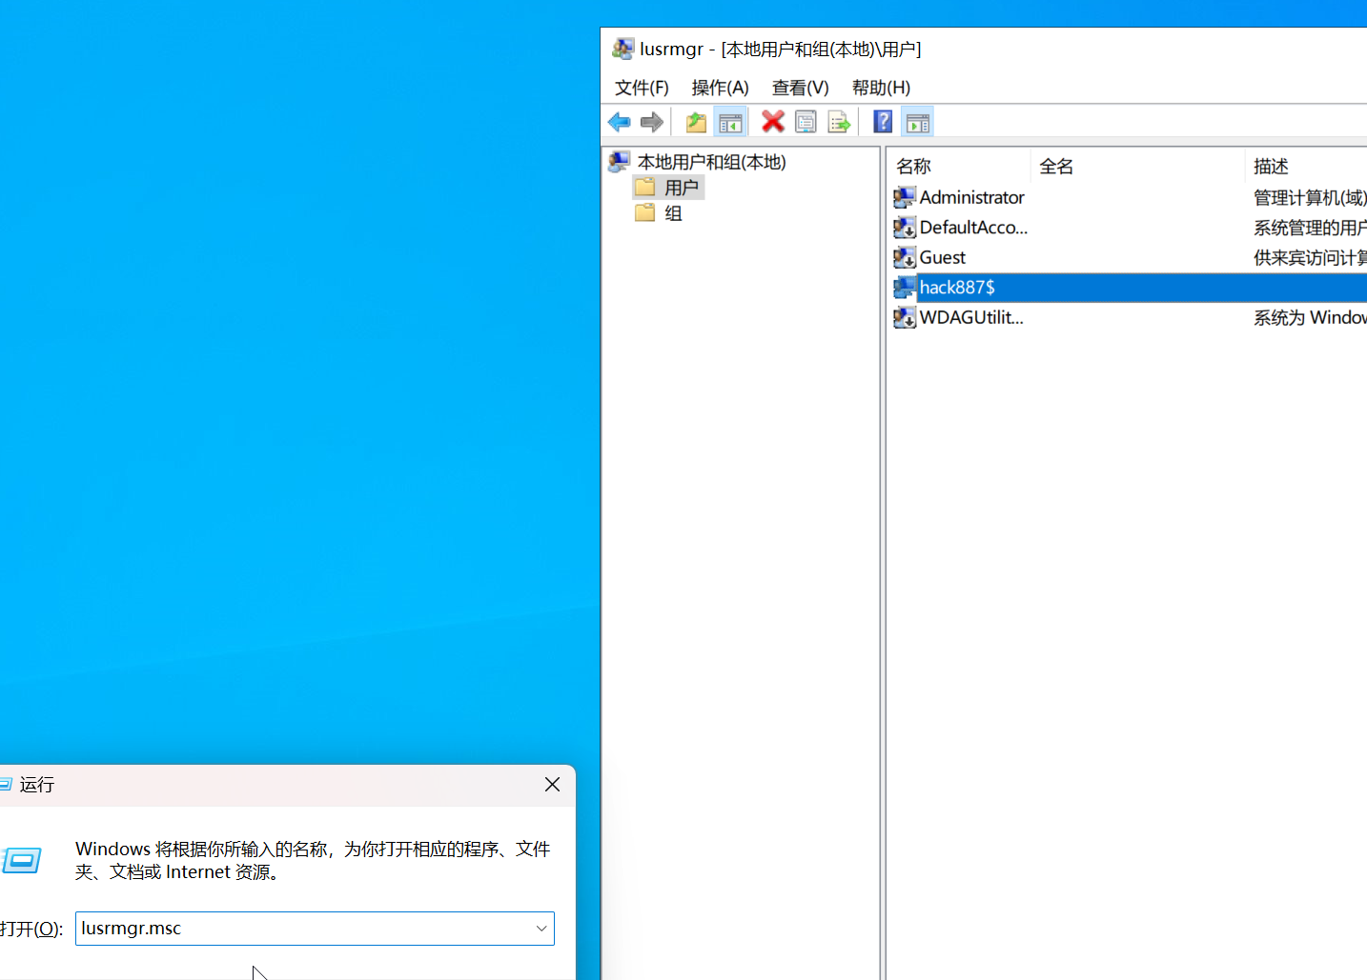Toggle the show/hide console tree icon
Screen dimensions: 1367x980
click(730, 122)
